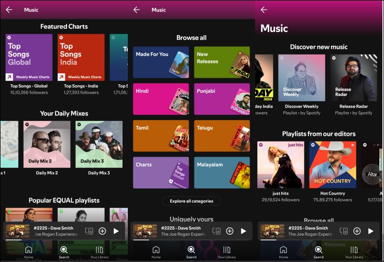Browse the Punjabi category tile
This screenshot has width=384, height=262.
[222, 99]
